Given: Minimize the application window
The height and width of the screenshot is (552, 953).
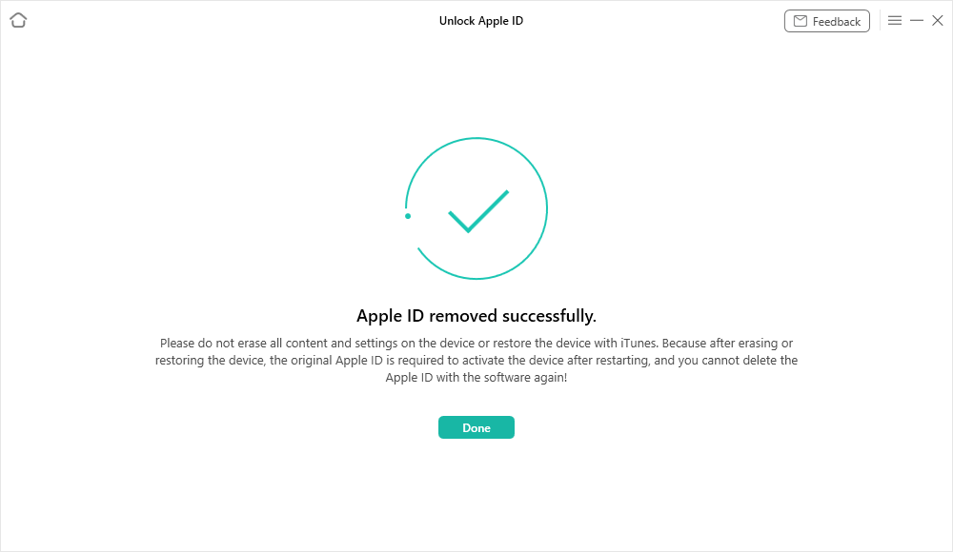Looking at the screenshot, I should pyautogui.click(x=917, y=20).
